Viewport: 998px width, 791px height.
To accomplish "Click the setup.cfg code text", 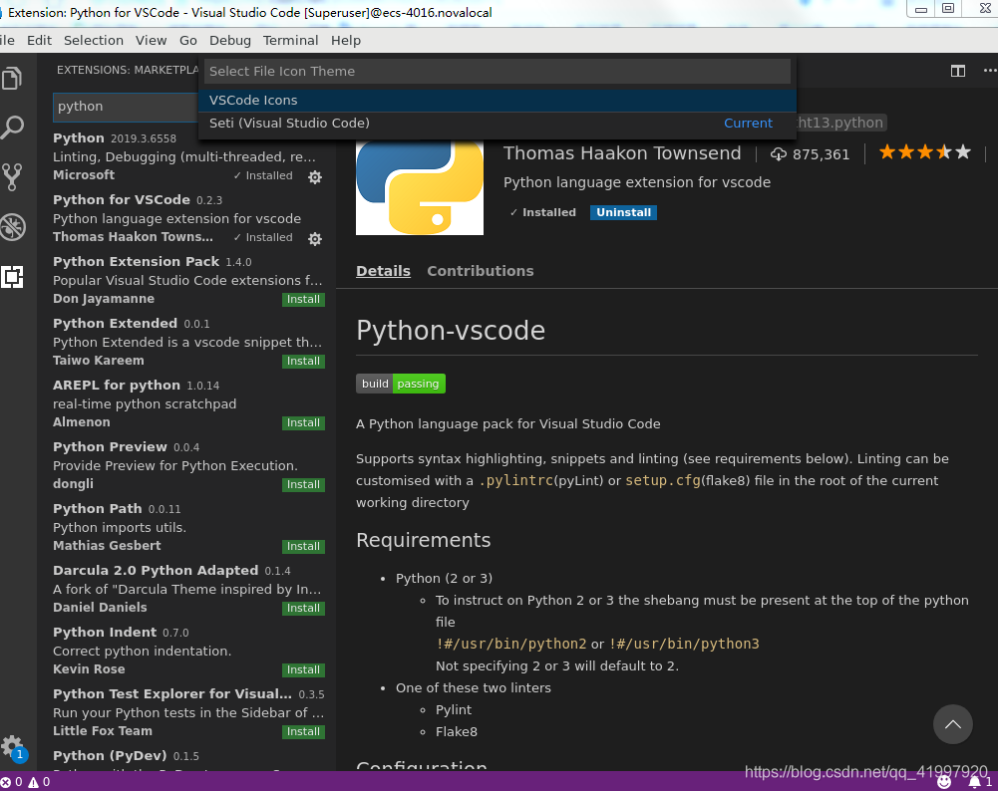I will pos(663,480).
